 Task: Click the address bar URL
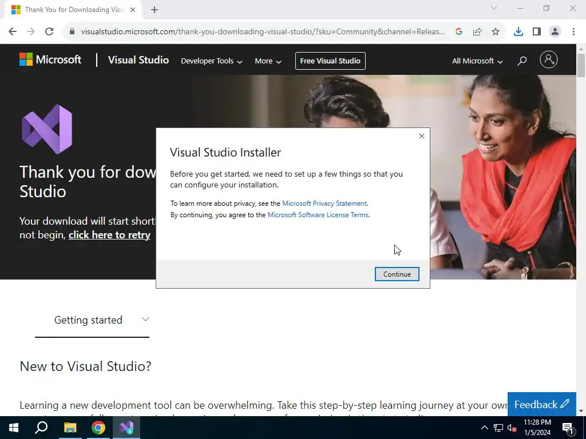coord(263,32)
